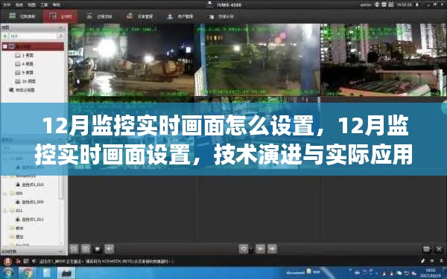Open the 系统 menu
447x279 pixels.
(19, 4)
